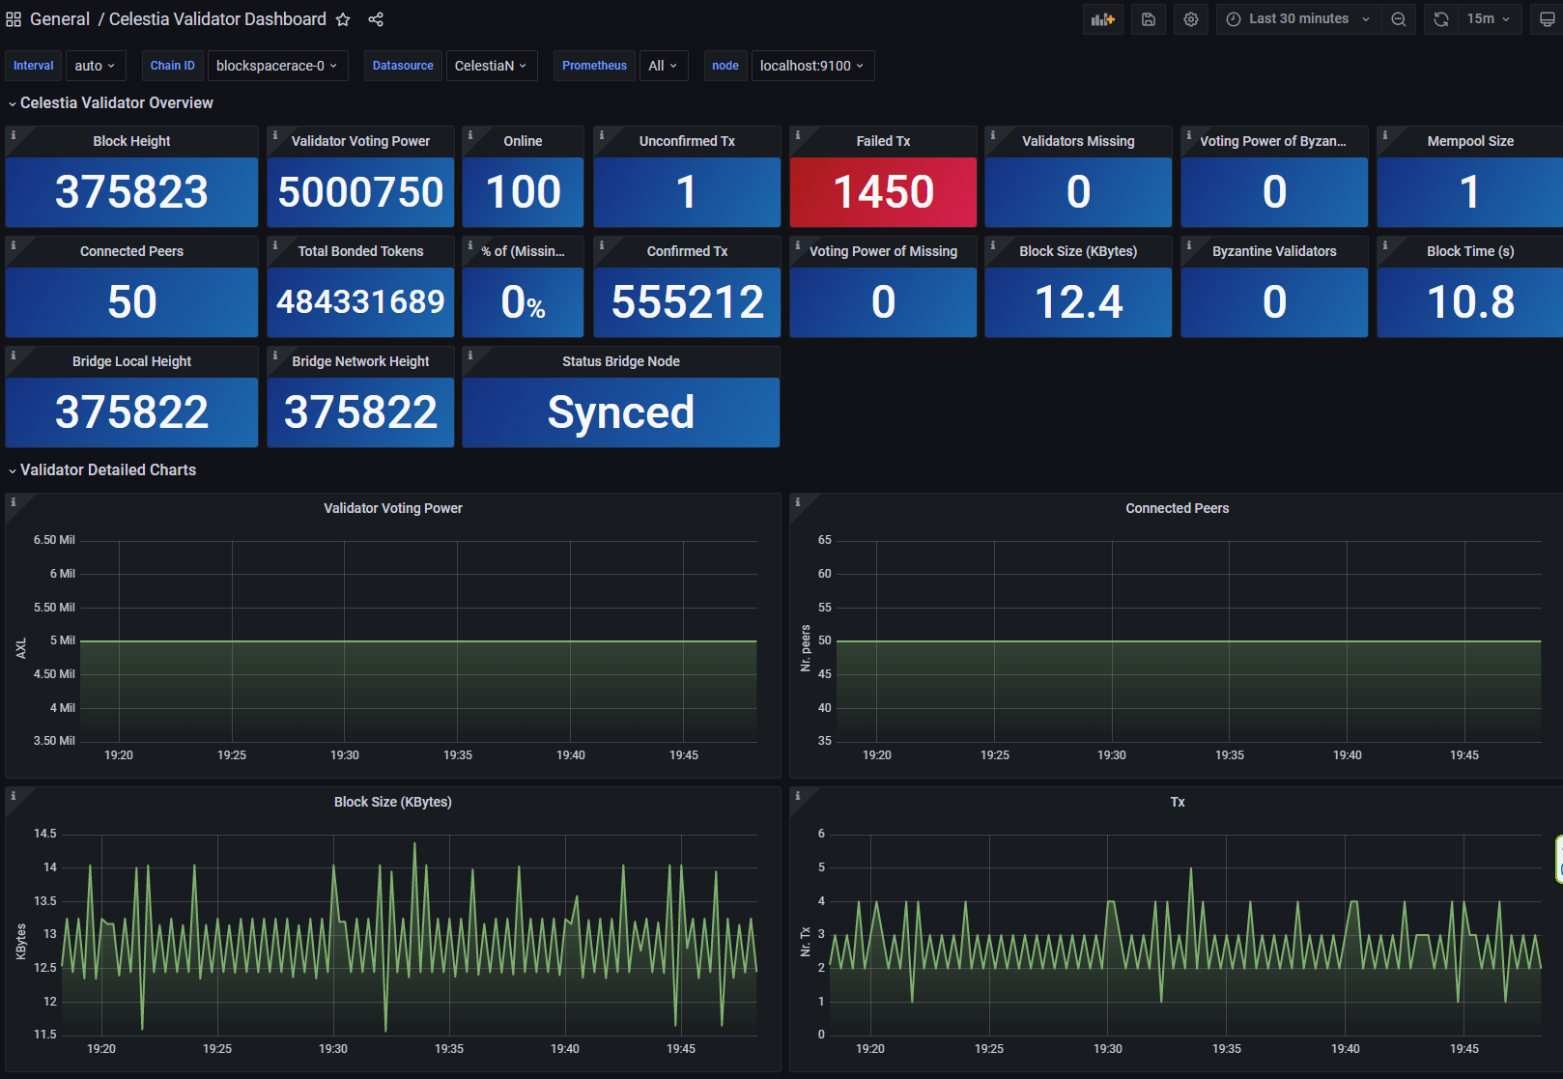Open the Connected Peers panel title menu
Viewport: 1563px width, 1079px height.
click(1177, 507)
